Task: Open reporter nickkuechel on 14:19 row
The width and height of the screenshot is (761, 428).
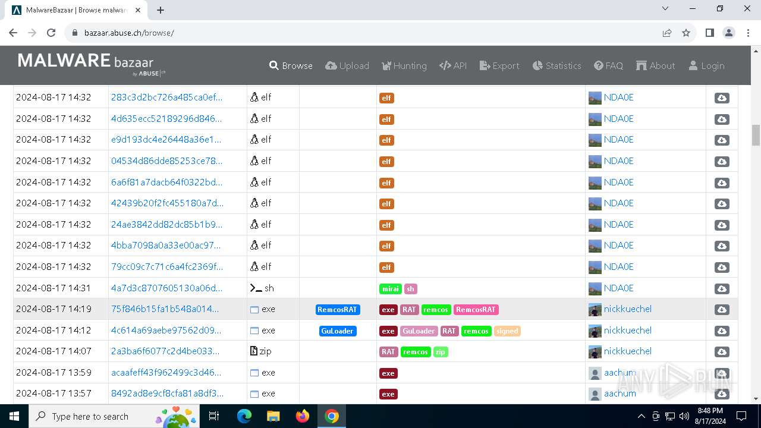Action: 628,309
